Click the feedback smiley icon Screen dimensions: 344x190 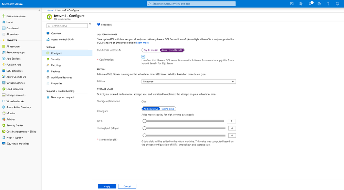tap(337, 4)
